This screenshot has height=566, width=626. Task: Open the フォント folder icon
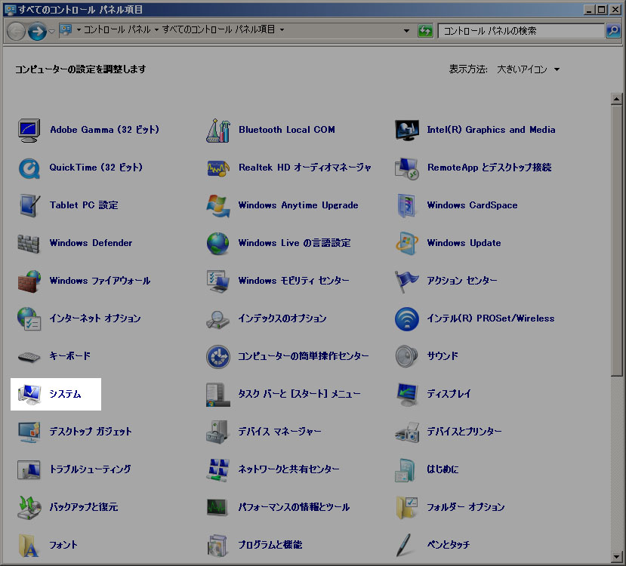(29, 545)
